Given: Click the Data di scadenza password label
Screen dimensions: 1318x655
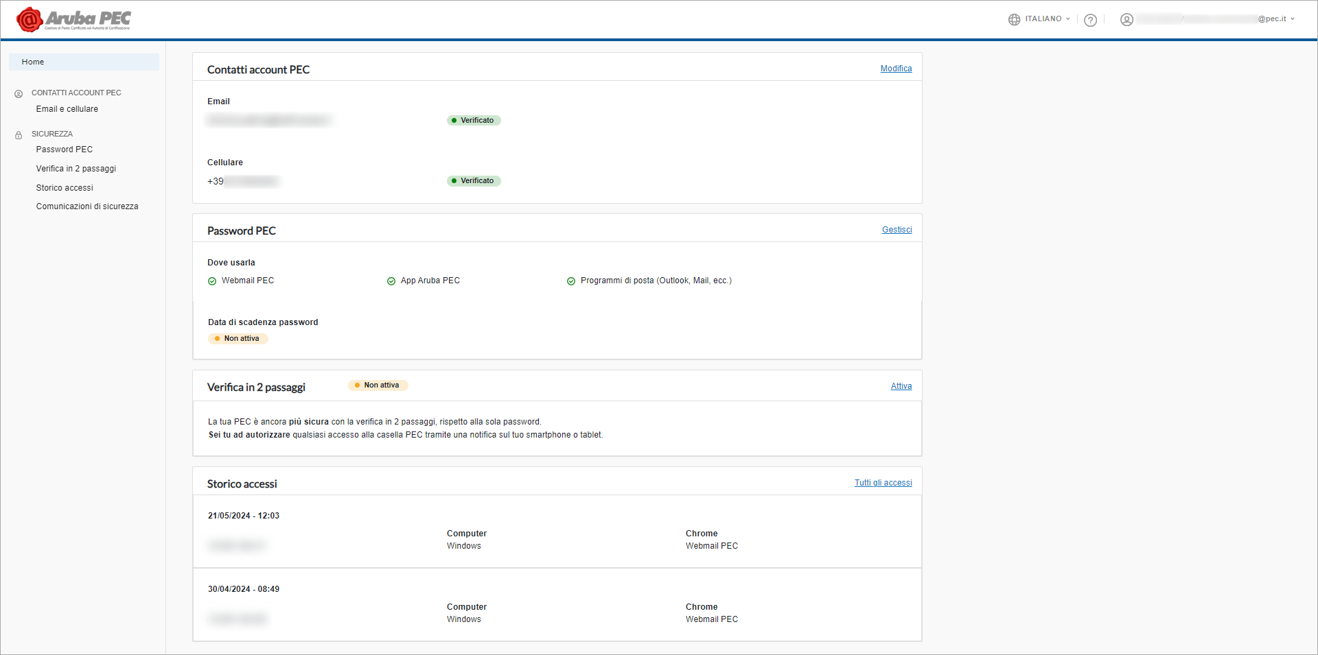Looking at the screenshot, I should coord(263,322).
